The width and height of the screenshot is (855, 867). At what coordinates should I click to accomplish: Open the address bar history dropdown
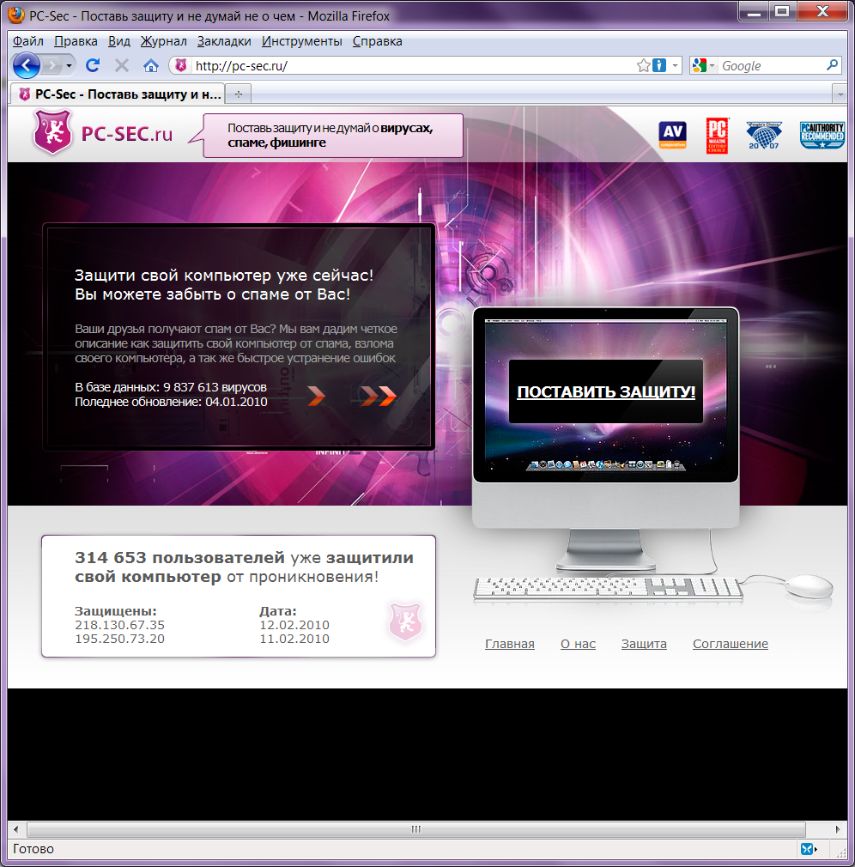point(675,66)
